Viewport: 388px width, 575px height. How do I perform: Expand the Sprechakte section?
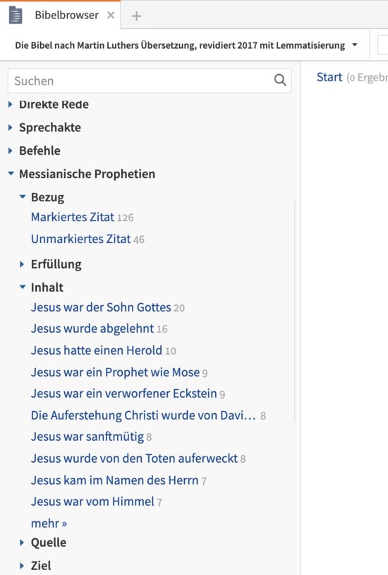pos(11,128)
